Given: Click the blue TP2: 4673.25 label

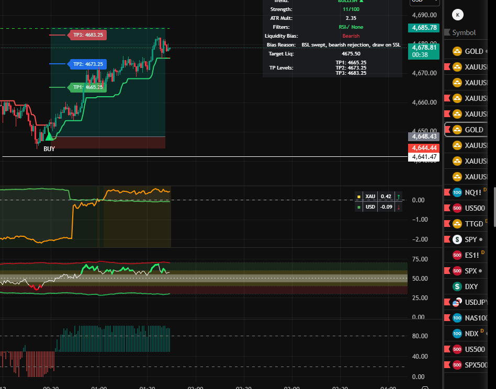Looking at the screenshot, I should [x=87, y=64].
